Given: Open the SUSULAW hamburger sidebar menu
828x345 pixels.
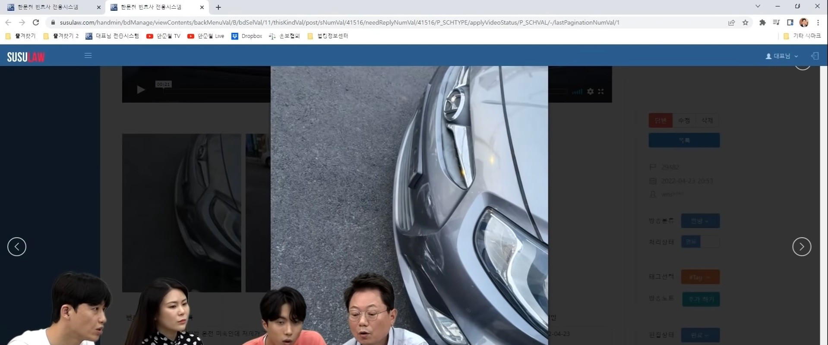Looking at the screenshot, I should (x=88, y=56).
